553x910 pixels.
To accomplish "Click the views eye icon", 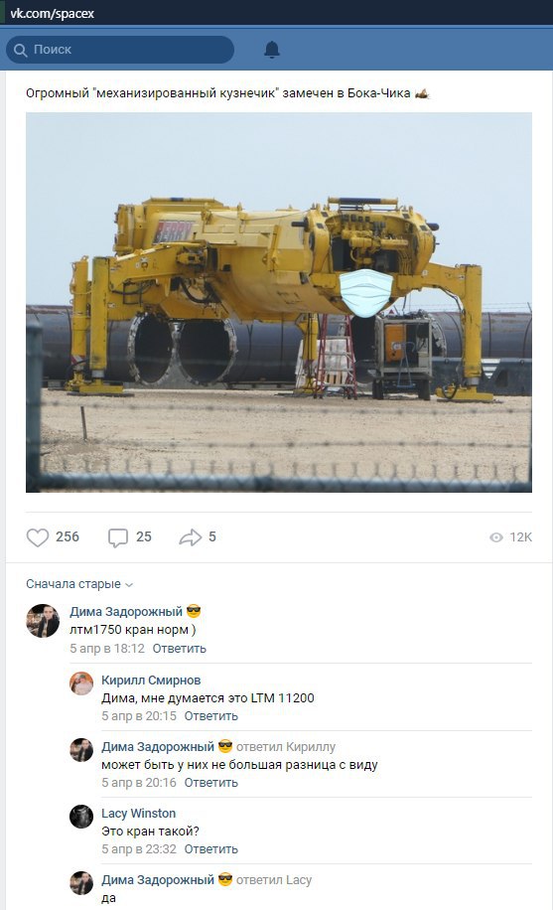I will (x=496, y=537).
